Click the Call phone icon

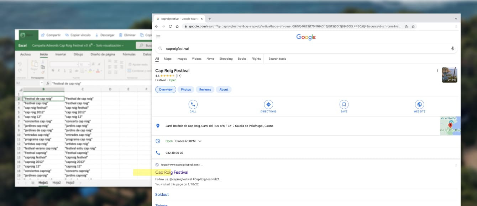point(193,104)
